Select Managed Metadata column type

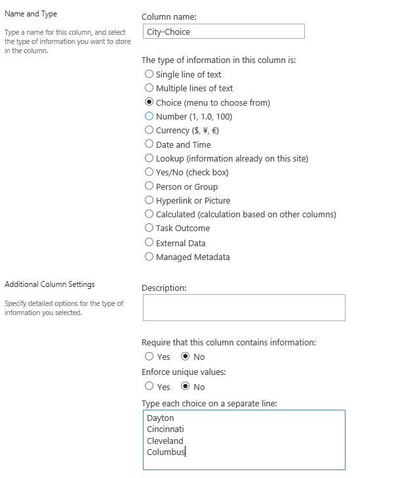(149, 257)
